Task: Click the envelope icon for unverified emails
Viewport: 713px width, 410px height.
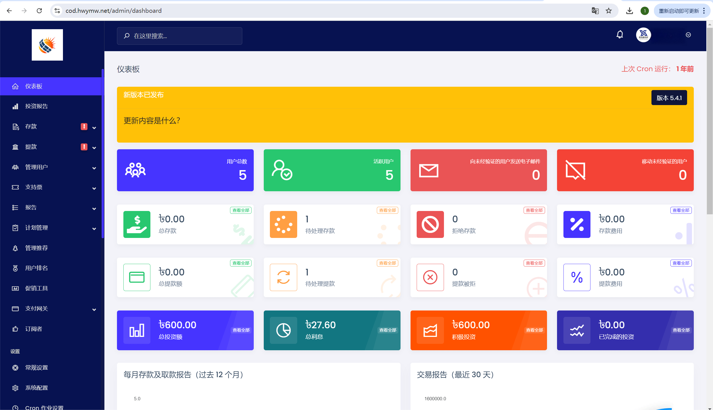Action: 429,171
